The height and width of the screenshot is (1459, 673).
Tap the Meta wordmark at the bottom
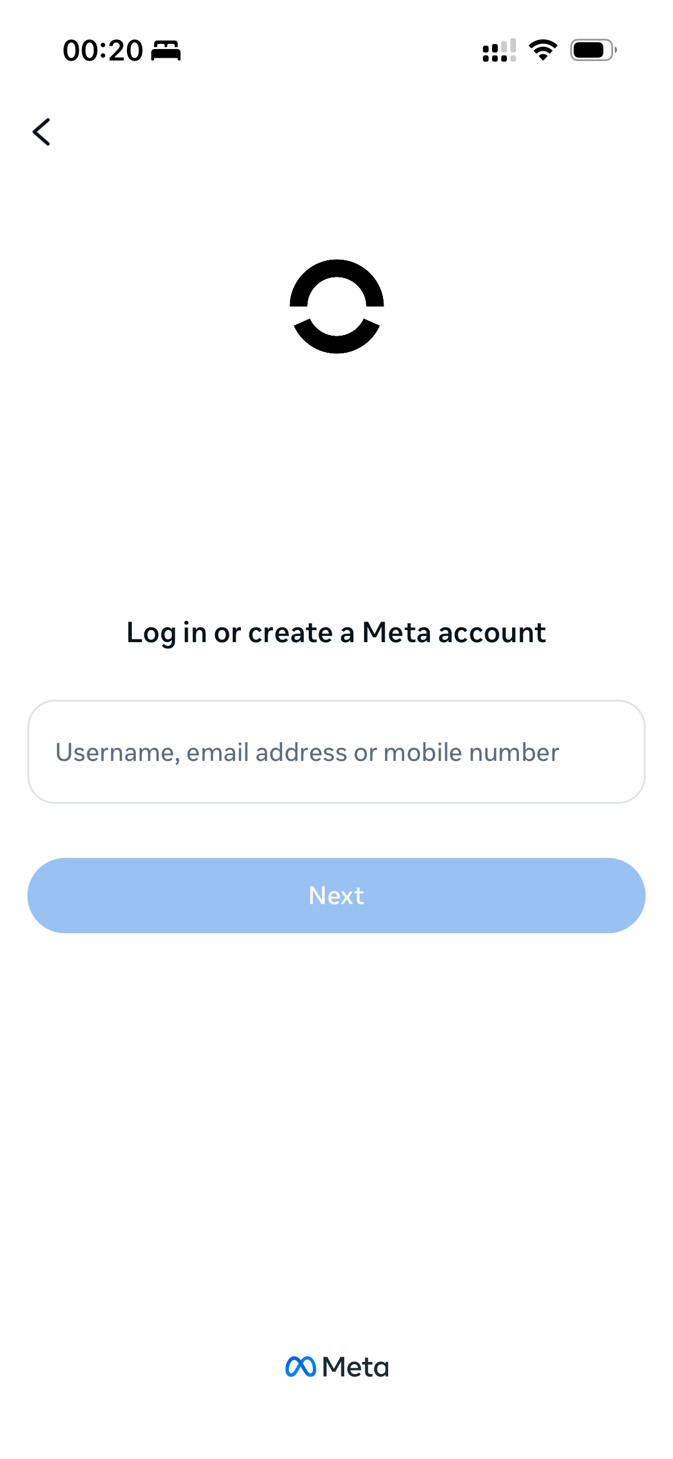click(x=355, y=1367)
